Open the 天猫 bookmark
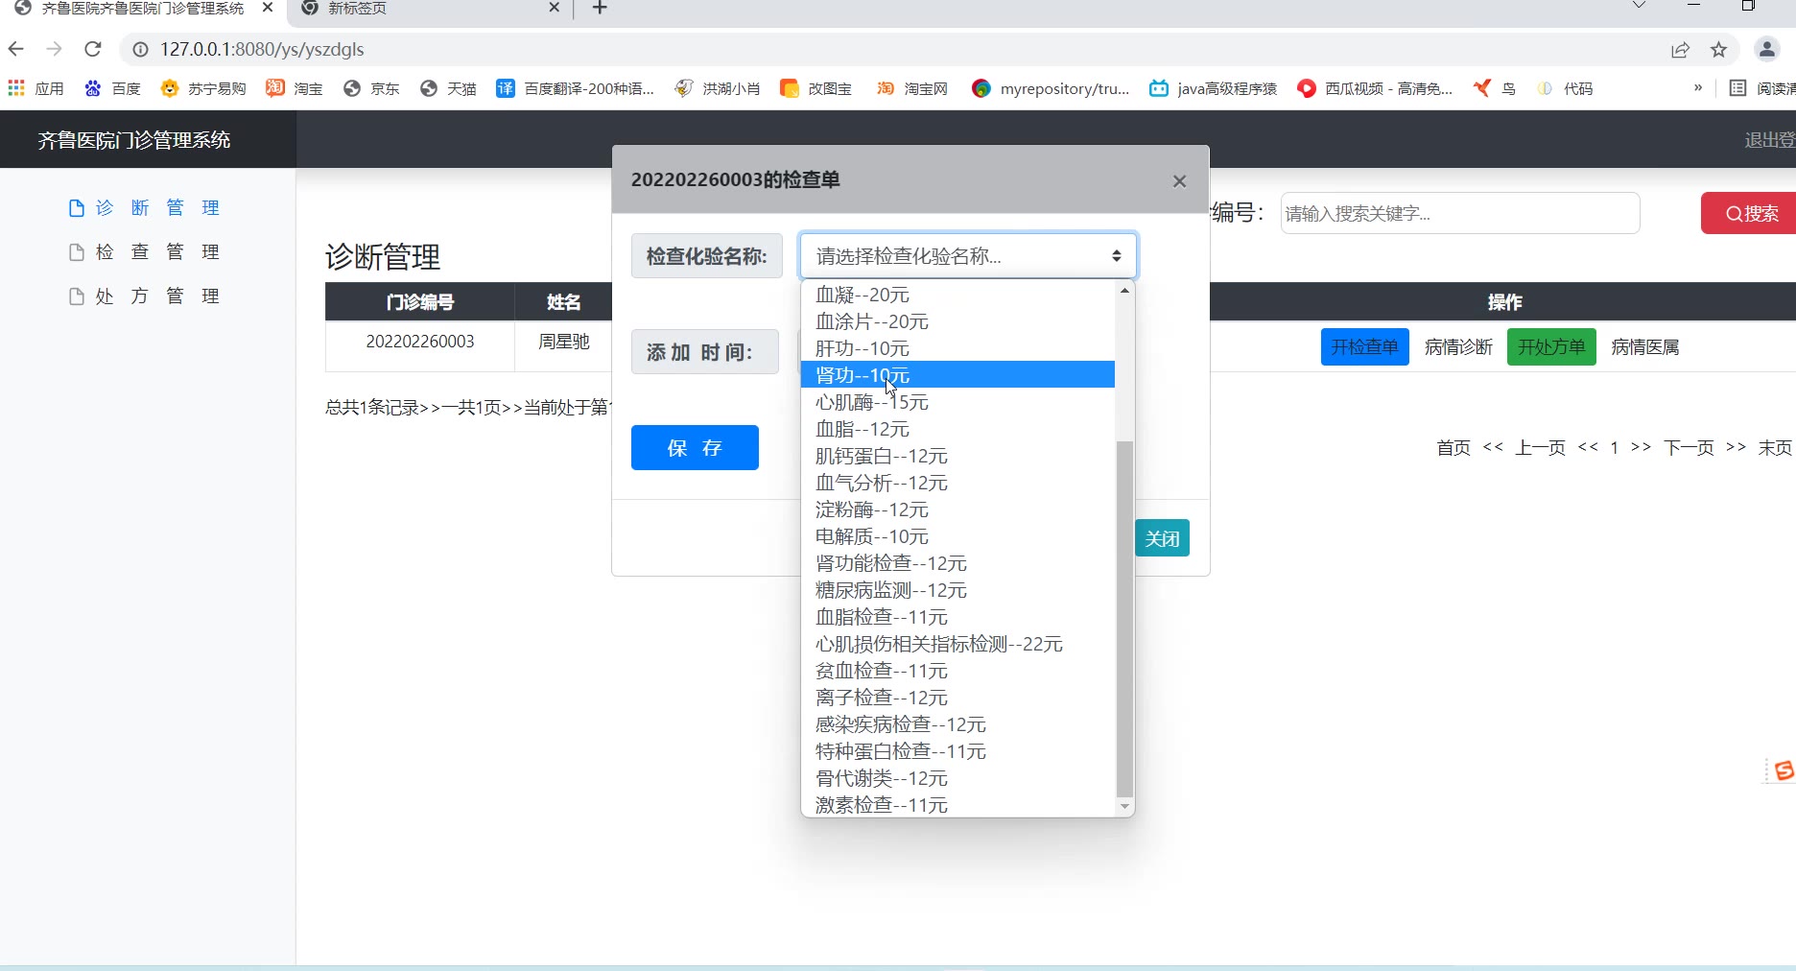The height and width of the screenshot is (971, 1796). [448, 88]
